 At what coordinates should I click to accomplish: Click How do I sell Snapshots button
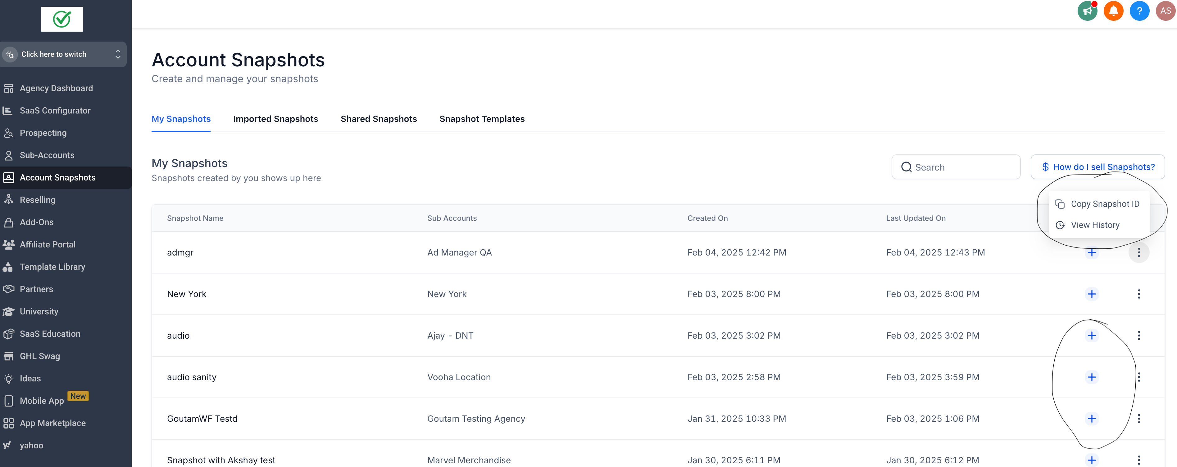click(1097, 167)
